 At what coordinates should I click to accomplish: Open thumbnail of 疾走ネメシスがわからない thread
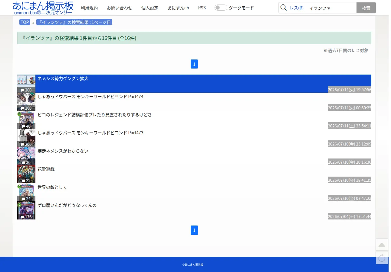pos(26,156)
